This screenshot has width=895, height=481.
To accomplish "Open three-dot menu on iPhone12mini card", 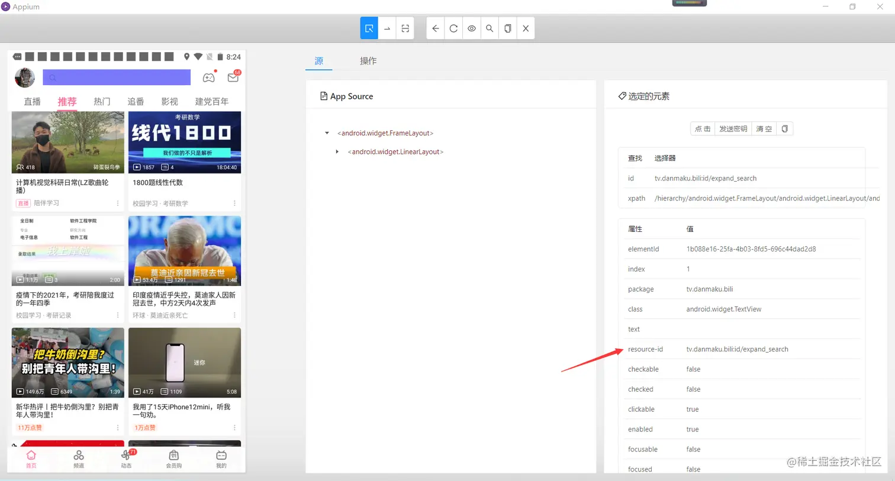I will 234,427.
